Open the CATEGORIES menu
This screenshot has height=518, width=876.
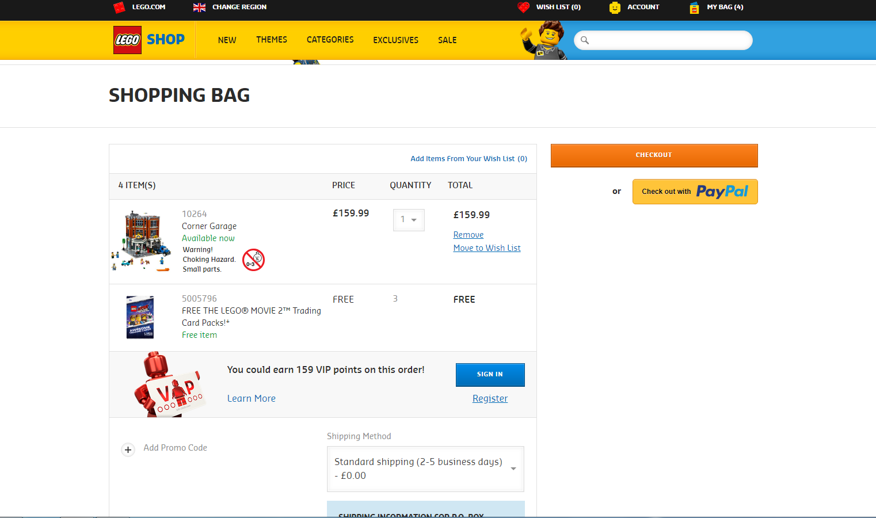(x=330, y=40)
